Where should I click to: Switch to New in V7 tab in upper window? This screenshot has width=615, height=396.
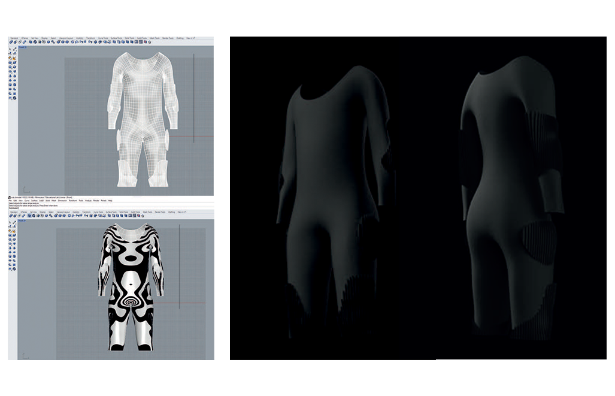[x=190, y=38]
